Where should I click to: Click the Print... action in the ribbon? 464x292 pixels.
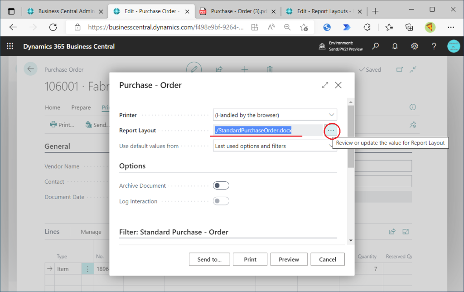62,125
